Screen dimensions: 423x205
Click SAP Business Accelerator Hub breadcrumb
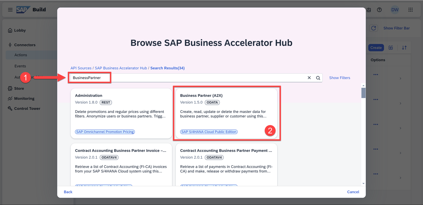click(121, 68)
